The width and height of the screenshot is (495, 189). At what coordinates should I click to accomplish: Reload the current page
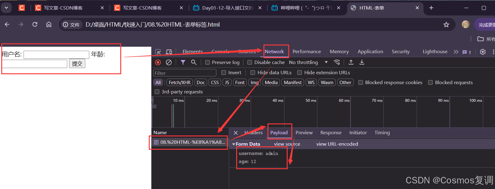[x=35, y=24]
